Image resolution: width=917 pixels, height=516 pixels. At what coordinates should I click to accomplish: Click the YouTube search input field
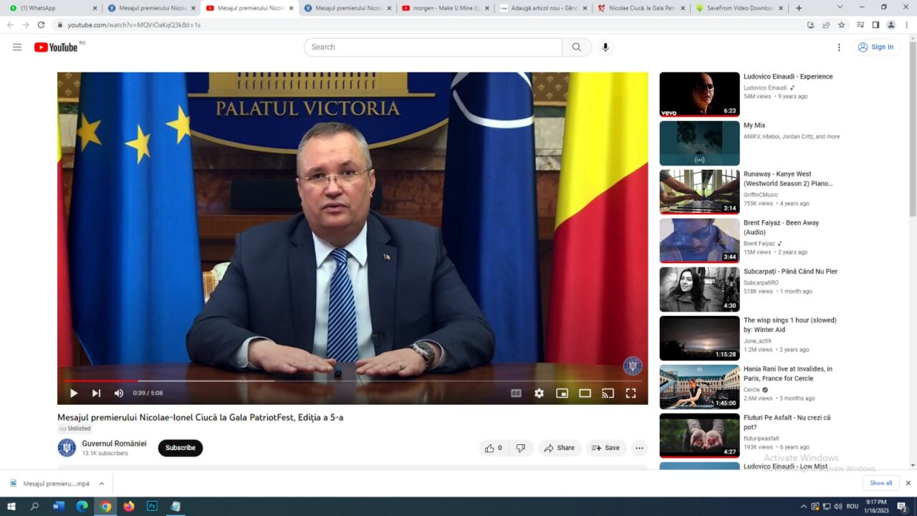433,47
